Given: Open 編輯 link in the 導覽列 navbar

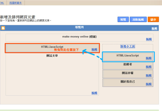Looking at the screenshot, I should pos(154,28).
